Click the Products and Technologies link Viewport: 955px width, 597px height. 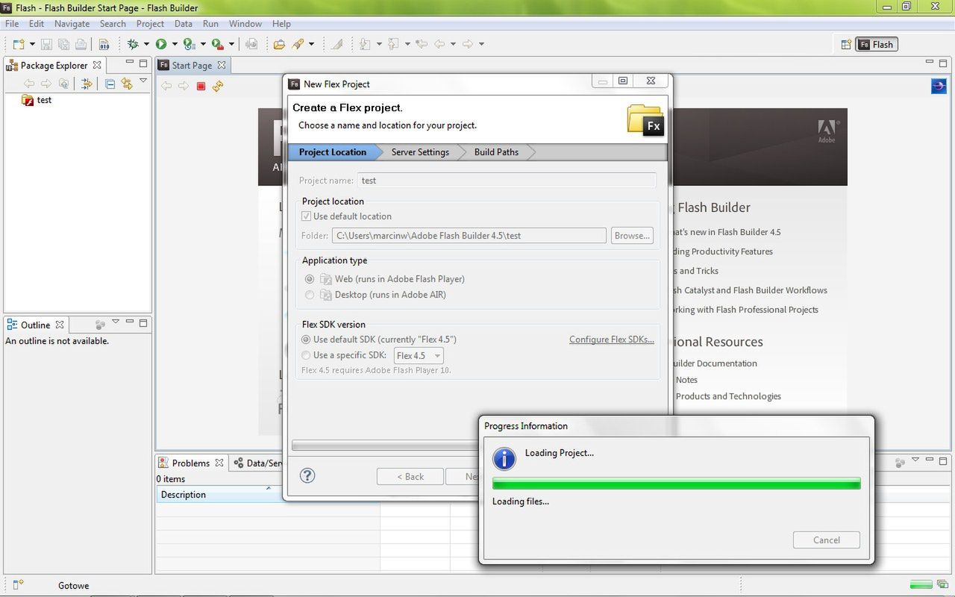tap(728, 396)
